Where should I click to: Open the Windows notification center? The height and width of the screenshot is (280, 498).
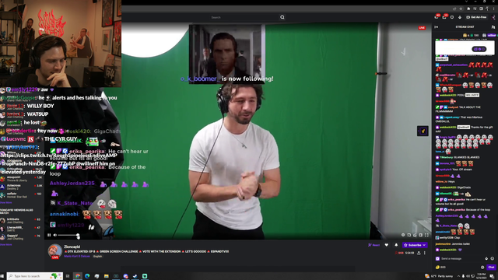(x=493, y=276)
